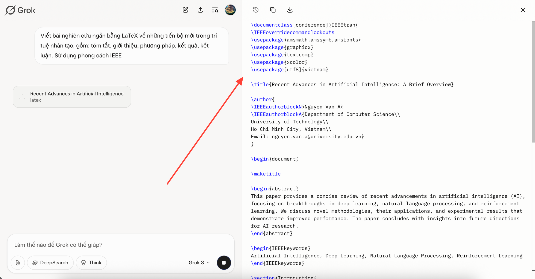Click the \usepackage[utf8]{vietnam} line
The image size is (535, 279).
[x=289, y=70]
